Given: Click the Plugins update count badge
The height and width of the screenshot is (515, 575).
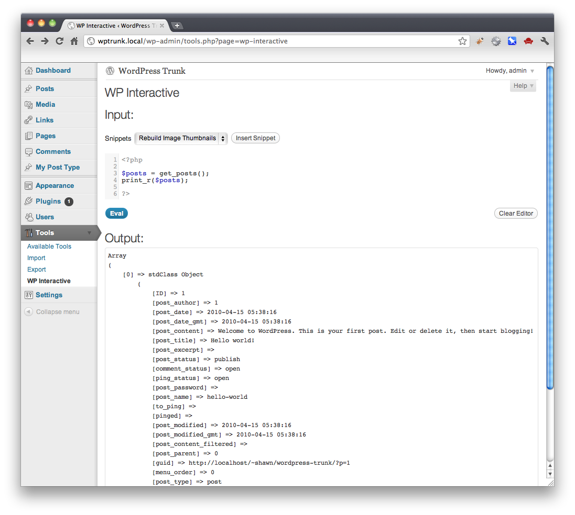Looking at the screenshot, I should click(69, 201).
